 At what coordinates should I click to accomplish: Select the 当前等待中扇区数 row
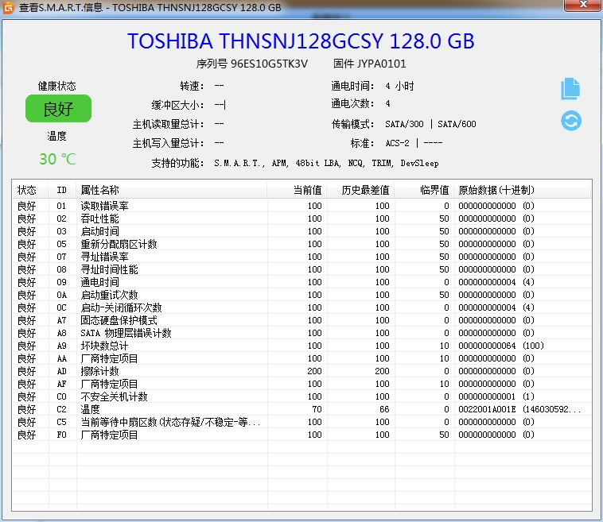point(301,422)
